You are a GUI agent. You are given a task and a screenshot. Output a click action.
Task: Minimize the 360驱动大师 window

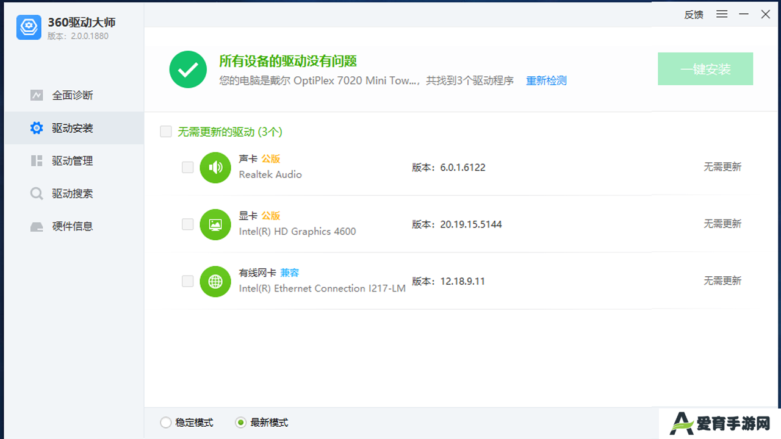coord(744,14)
